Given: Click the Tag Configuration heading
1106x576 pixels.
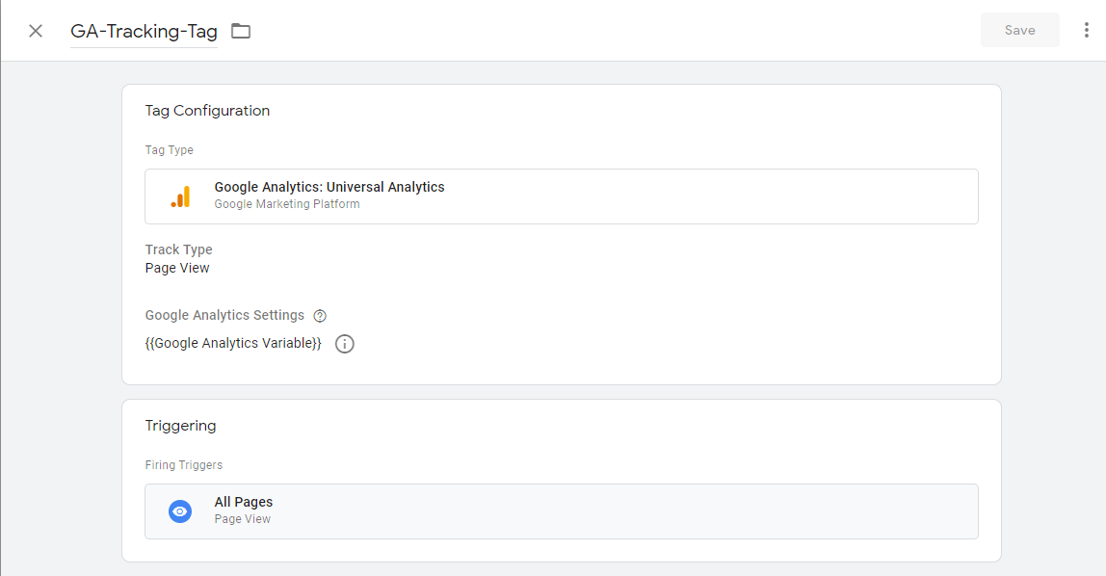Looking at the screenshot, I should point(207,111).
